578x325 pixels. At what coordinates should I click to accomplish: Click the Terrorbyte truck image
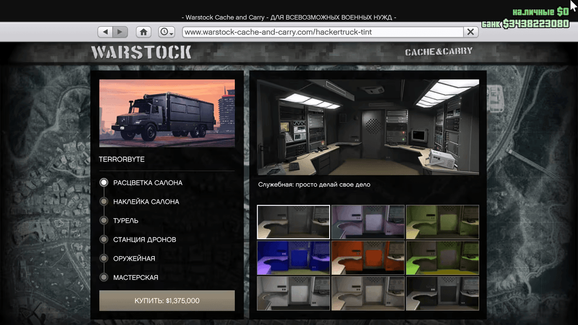167,113
